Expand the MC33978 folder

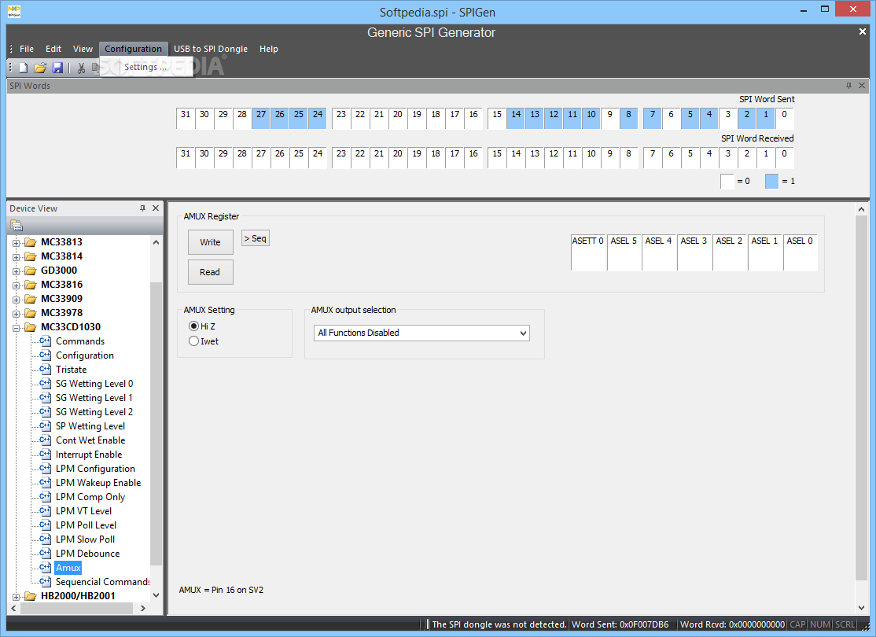[17, 314]
